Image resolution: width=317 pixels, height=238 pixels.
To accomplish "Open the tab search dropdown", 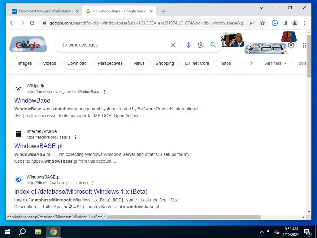I will click(x=261, y=8).
